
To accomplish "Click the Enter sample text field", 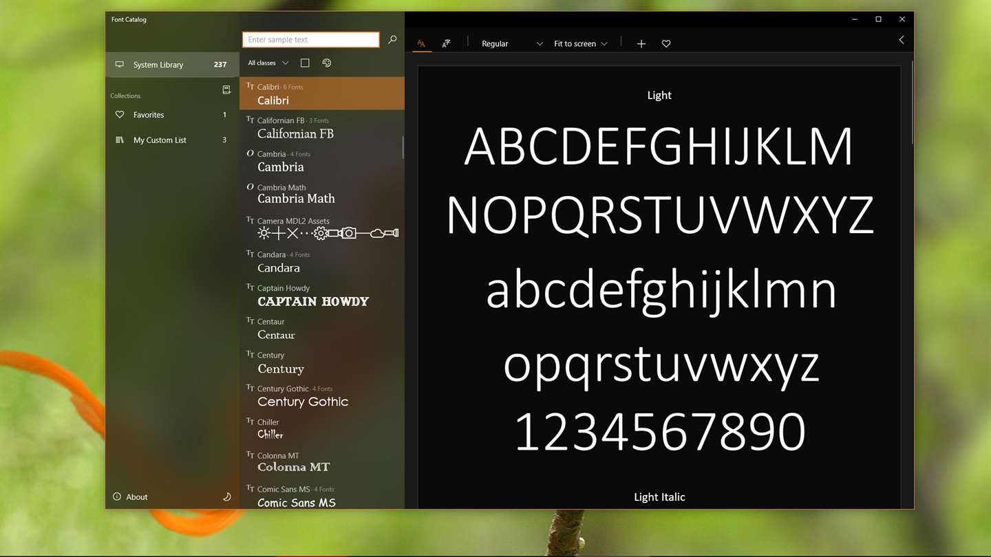I will coord(311,40).
